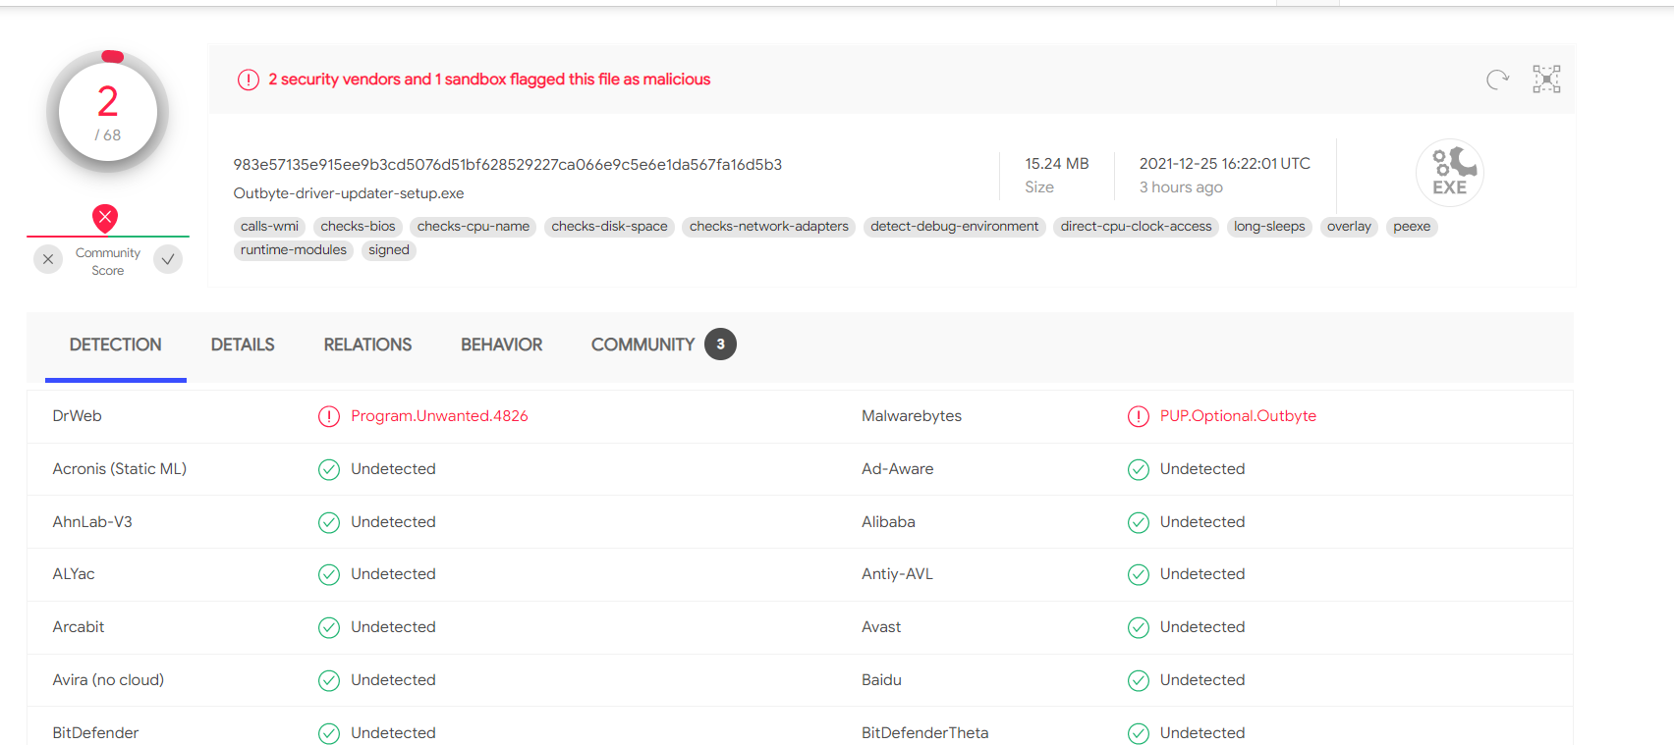Image resolution: width=1674 pixels, height=745 pixels.
Task: Click the file SHA-256 hash text
Action: [x=508, y=165]
